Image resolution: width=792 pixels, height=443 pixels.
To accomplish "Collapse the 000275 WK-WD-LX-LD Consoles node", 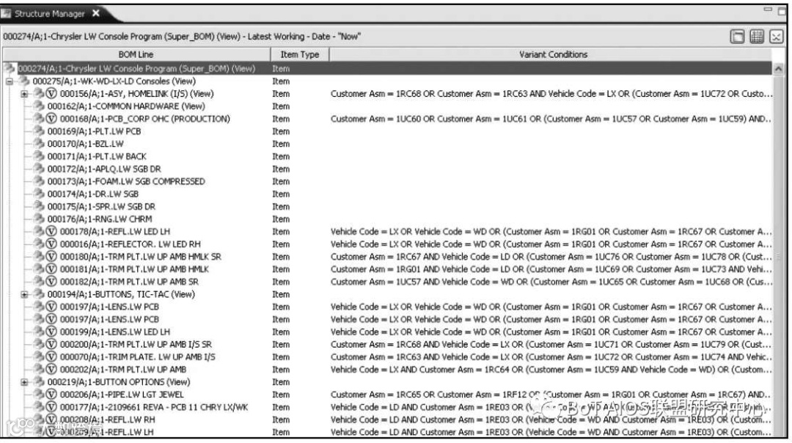I will click(x=9, y=81).
